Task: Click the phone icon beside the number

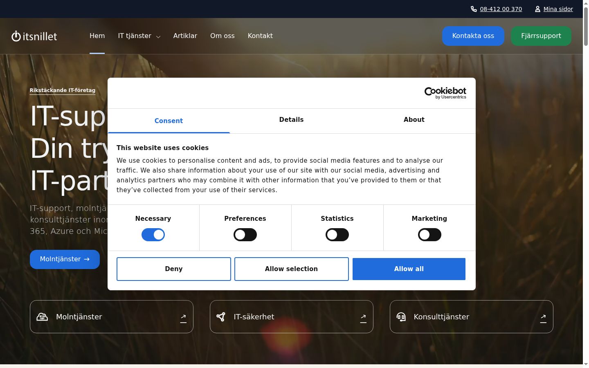Action: 474,9
